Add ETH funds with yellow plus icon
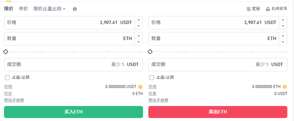294x121 pixels. pos(285,87)
